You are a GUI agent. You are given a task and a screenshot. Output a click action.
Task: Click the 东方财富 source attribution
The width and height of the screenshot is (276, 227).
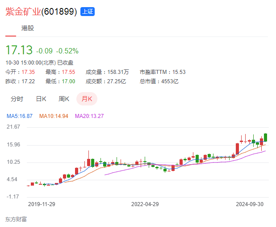(16, 219)
